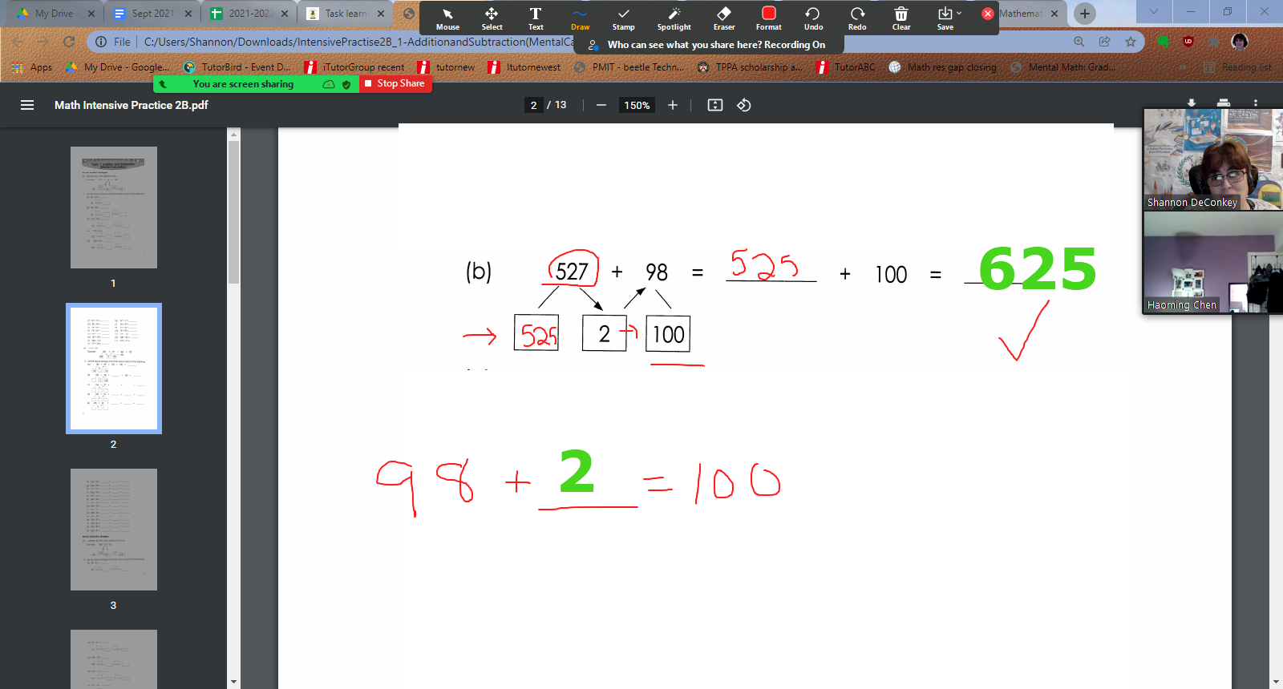This screenshot has width=1283, height=689.
Task: Enable the Spotlight tool
Action: [674, 18]
